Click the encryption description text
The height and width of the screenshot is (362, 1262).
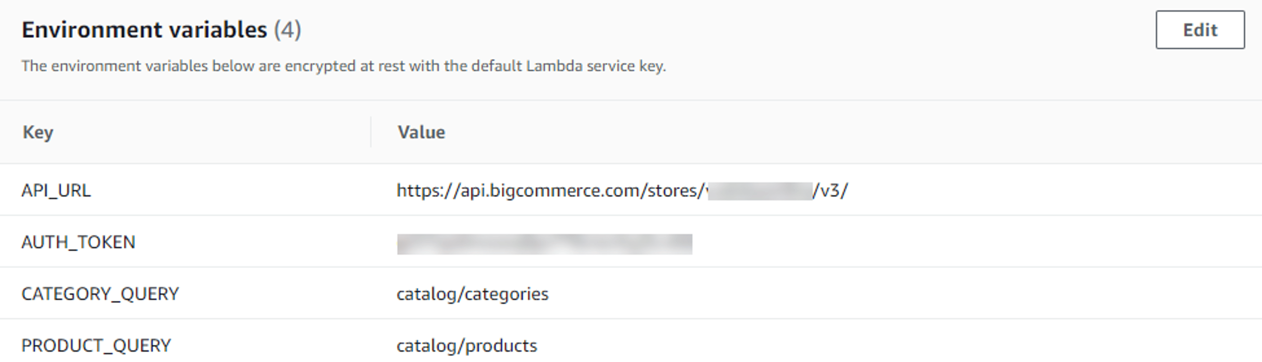click(344, 66)
